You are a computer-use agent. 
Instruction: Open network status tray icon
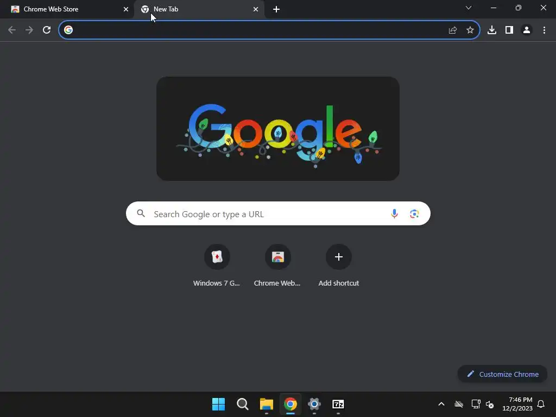coord(476,404)
